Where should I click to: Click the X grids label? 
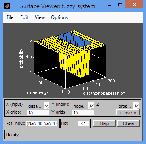(x=13, y=112)
